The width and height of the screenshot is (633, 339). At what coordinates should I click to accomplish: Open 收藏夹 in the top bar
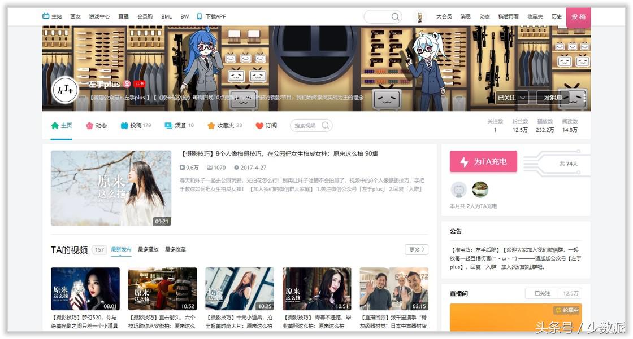[535, 16]
